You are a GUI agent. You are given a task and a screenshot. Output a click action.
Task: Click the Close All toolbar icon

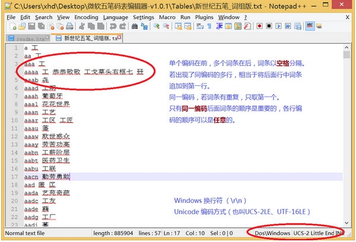pyautogui.click(x=60, y=26)
